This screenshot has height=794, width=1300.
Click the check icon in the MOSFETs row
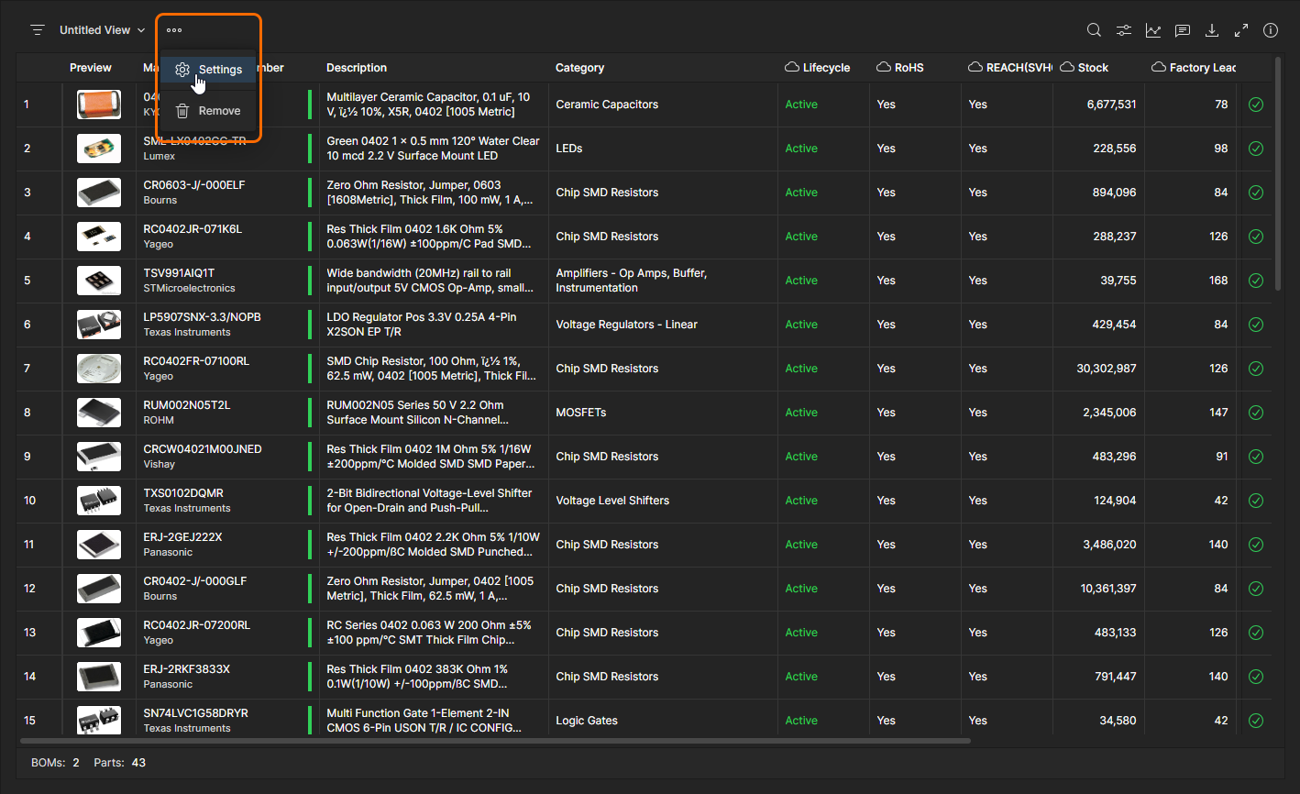[1256, 413]
